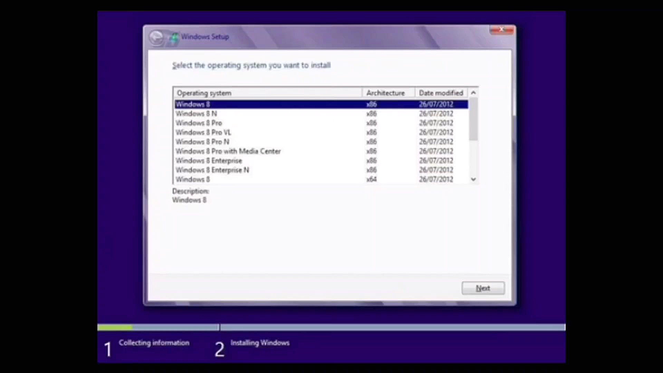
Task: Select the Windows 8 Pro N row
Action: pos(321,142)
